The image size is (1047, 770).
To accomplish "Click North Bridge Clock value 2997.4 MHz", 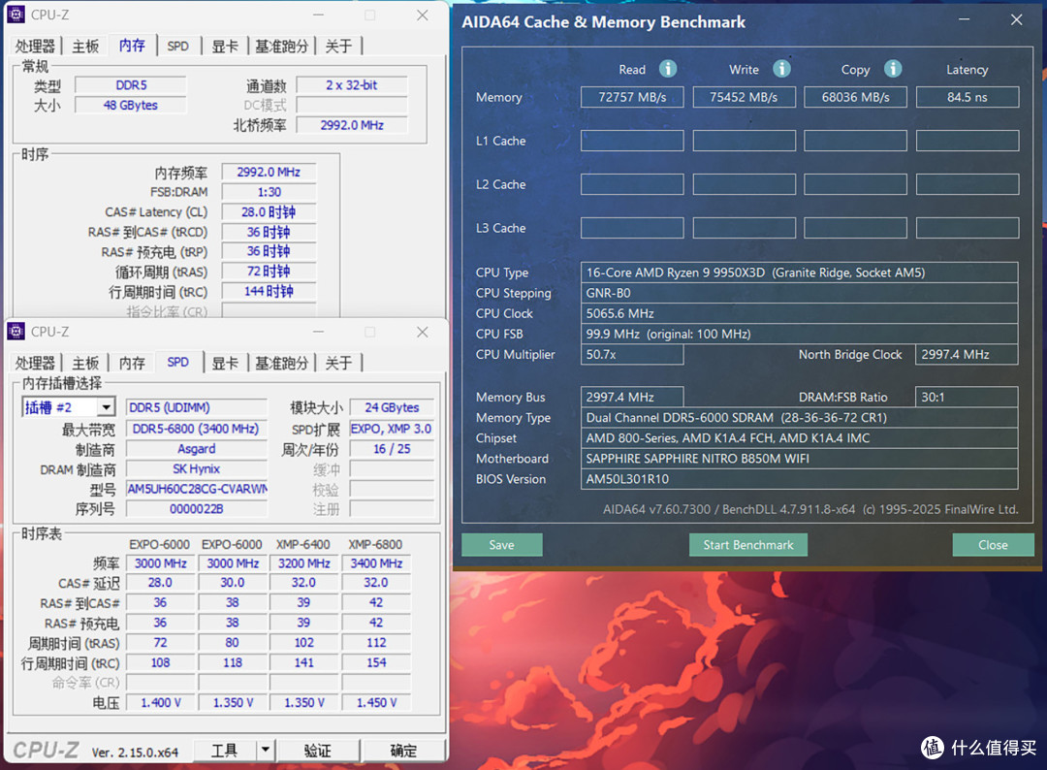I will [967, 354].
